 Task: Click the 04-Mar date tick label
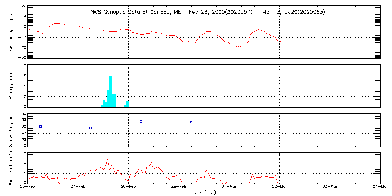coord(380,187)
